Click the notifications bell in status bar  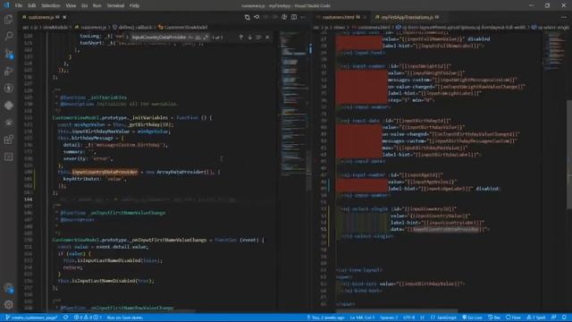pyautogui.click(x=564, y=318)
